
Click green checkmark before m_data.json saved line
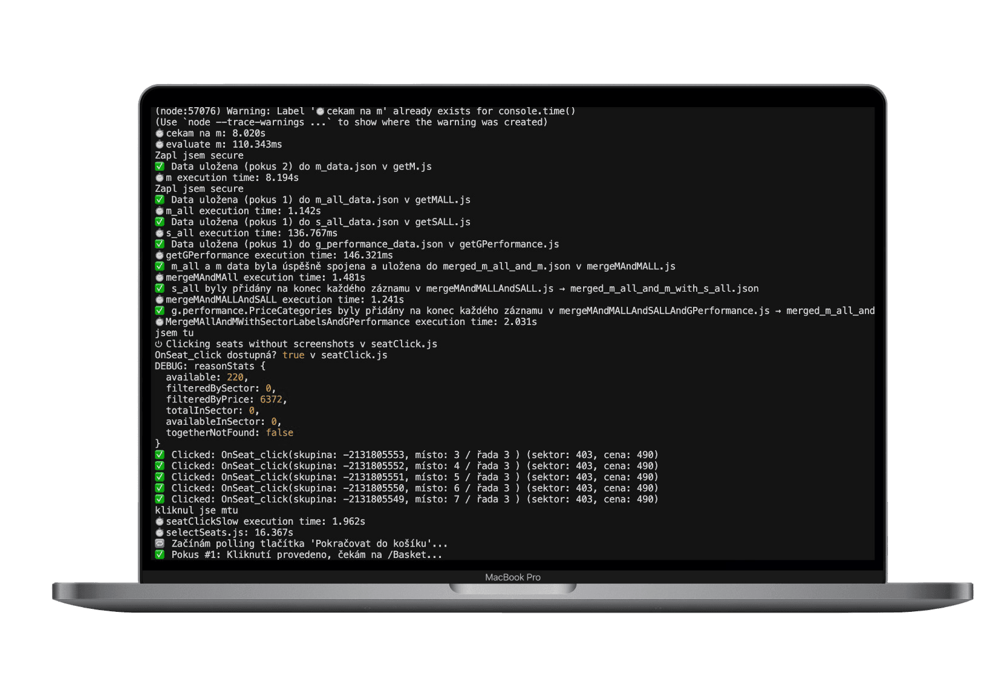point(160,166)
